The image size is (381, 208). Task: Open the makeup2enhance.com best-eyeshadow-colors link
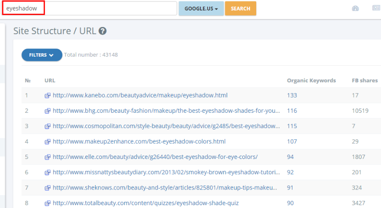[x=139, y=141]
